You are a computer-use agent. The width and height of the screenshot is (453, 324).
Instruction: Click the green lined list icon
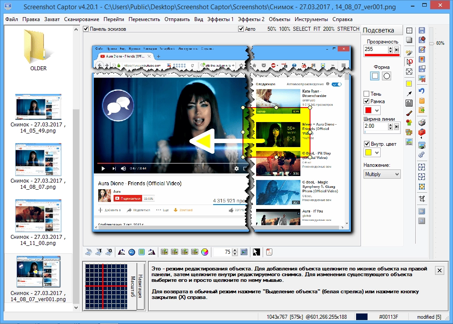[x=142, y=252]
